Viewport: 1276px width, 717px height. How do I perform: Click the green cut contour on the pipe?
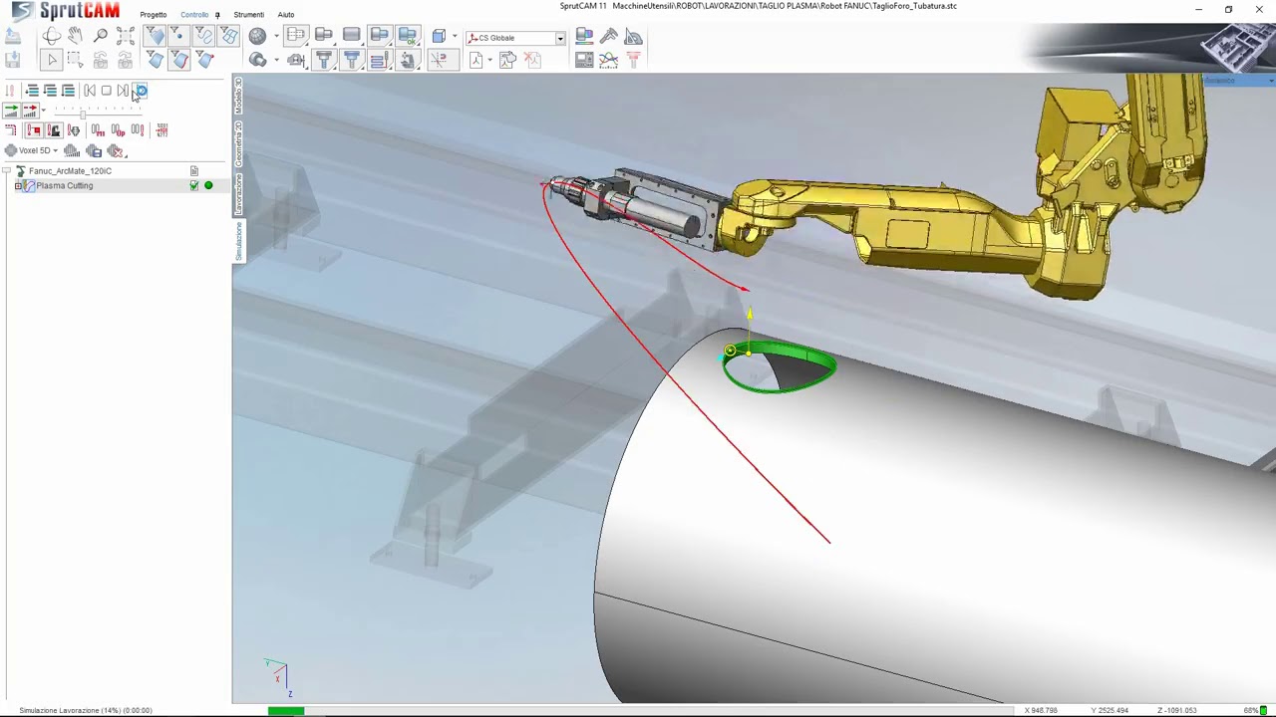[780, 367]
